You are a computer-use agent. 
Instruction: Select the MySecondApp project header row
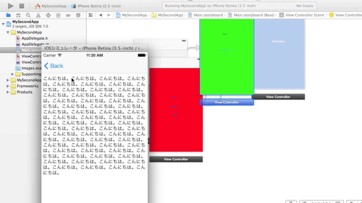tap(43, 24)
